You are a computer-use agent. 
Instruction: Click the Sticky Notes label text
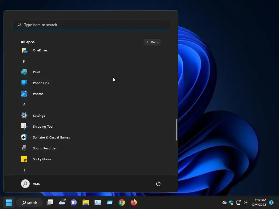42,159
